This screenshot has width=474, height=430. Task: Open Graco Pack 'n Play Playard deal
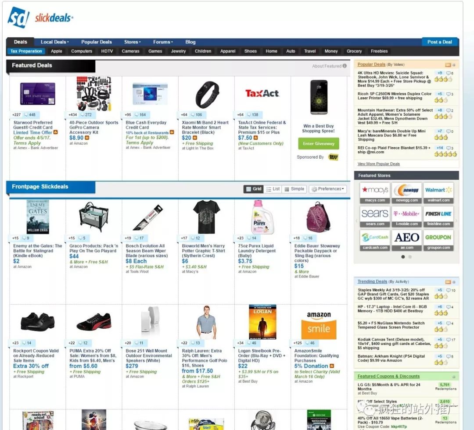[94, 249]
